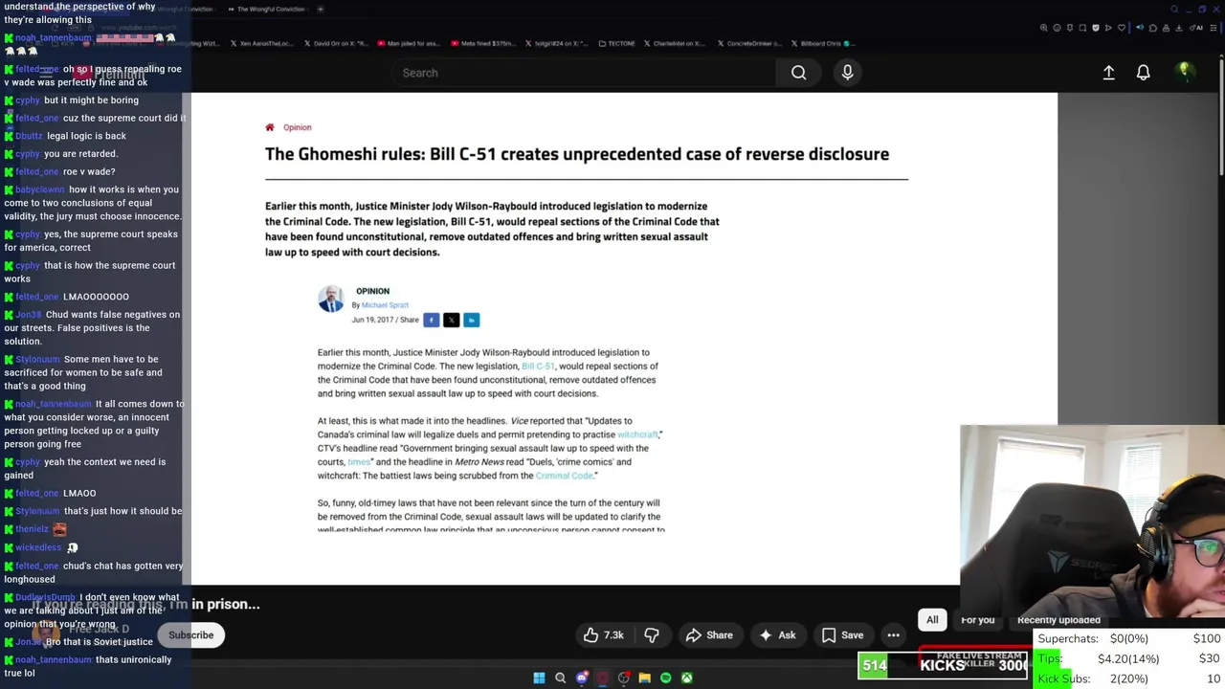Screen dimensions: 1225x689
Task: Click the browser zoom magnifier toolbar icon
Action: [x=1043, y=28]
